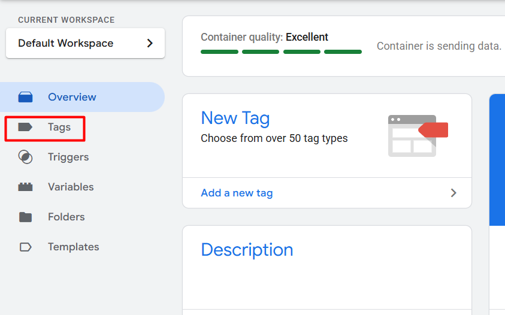Expand the workspace chevron arrow
The height and width of the screenshot is (315, 505).
click(150, 43)
